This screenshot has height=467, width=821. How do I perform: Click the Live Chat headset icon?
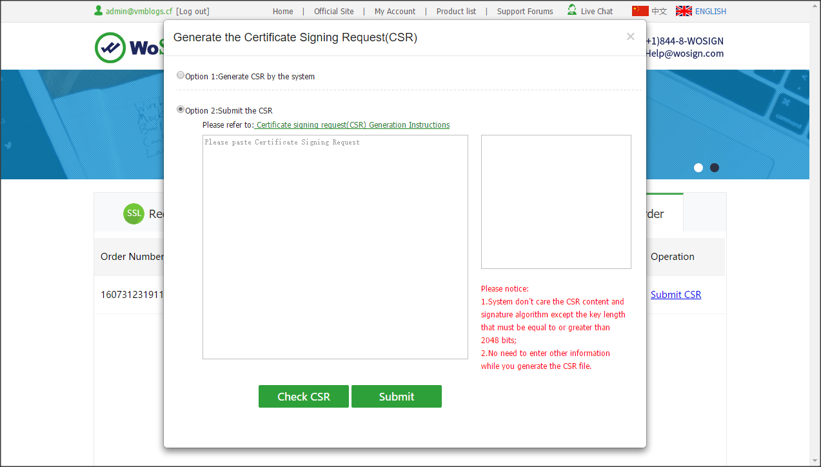tap(572, 10)
